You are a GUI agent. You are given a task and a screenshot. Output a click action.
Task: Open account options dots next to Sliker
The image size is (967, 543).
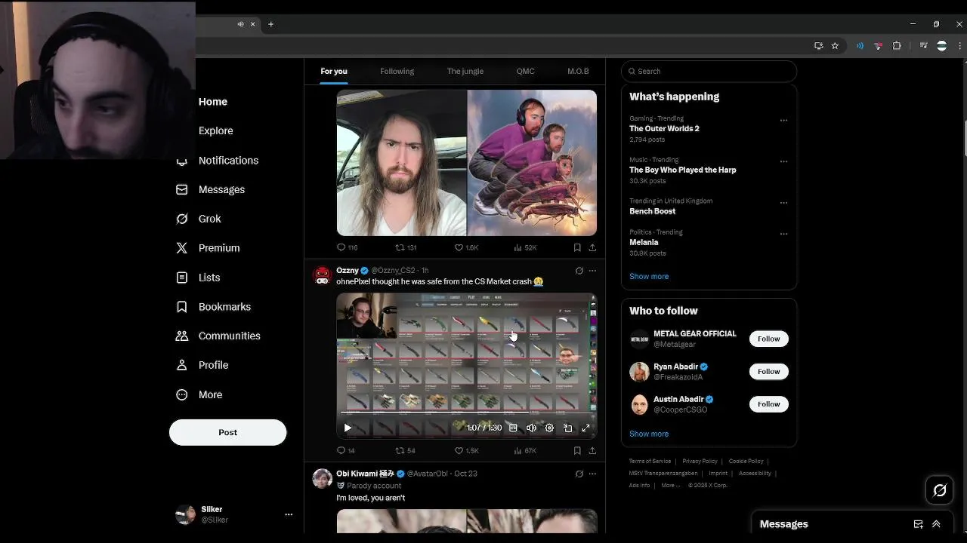[x=288, y=514]
